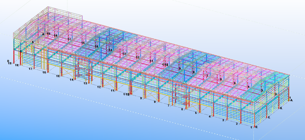Select grid label D at the right front corner
This screenshot has width=305, height=140.
[x=257, y=127]
